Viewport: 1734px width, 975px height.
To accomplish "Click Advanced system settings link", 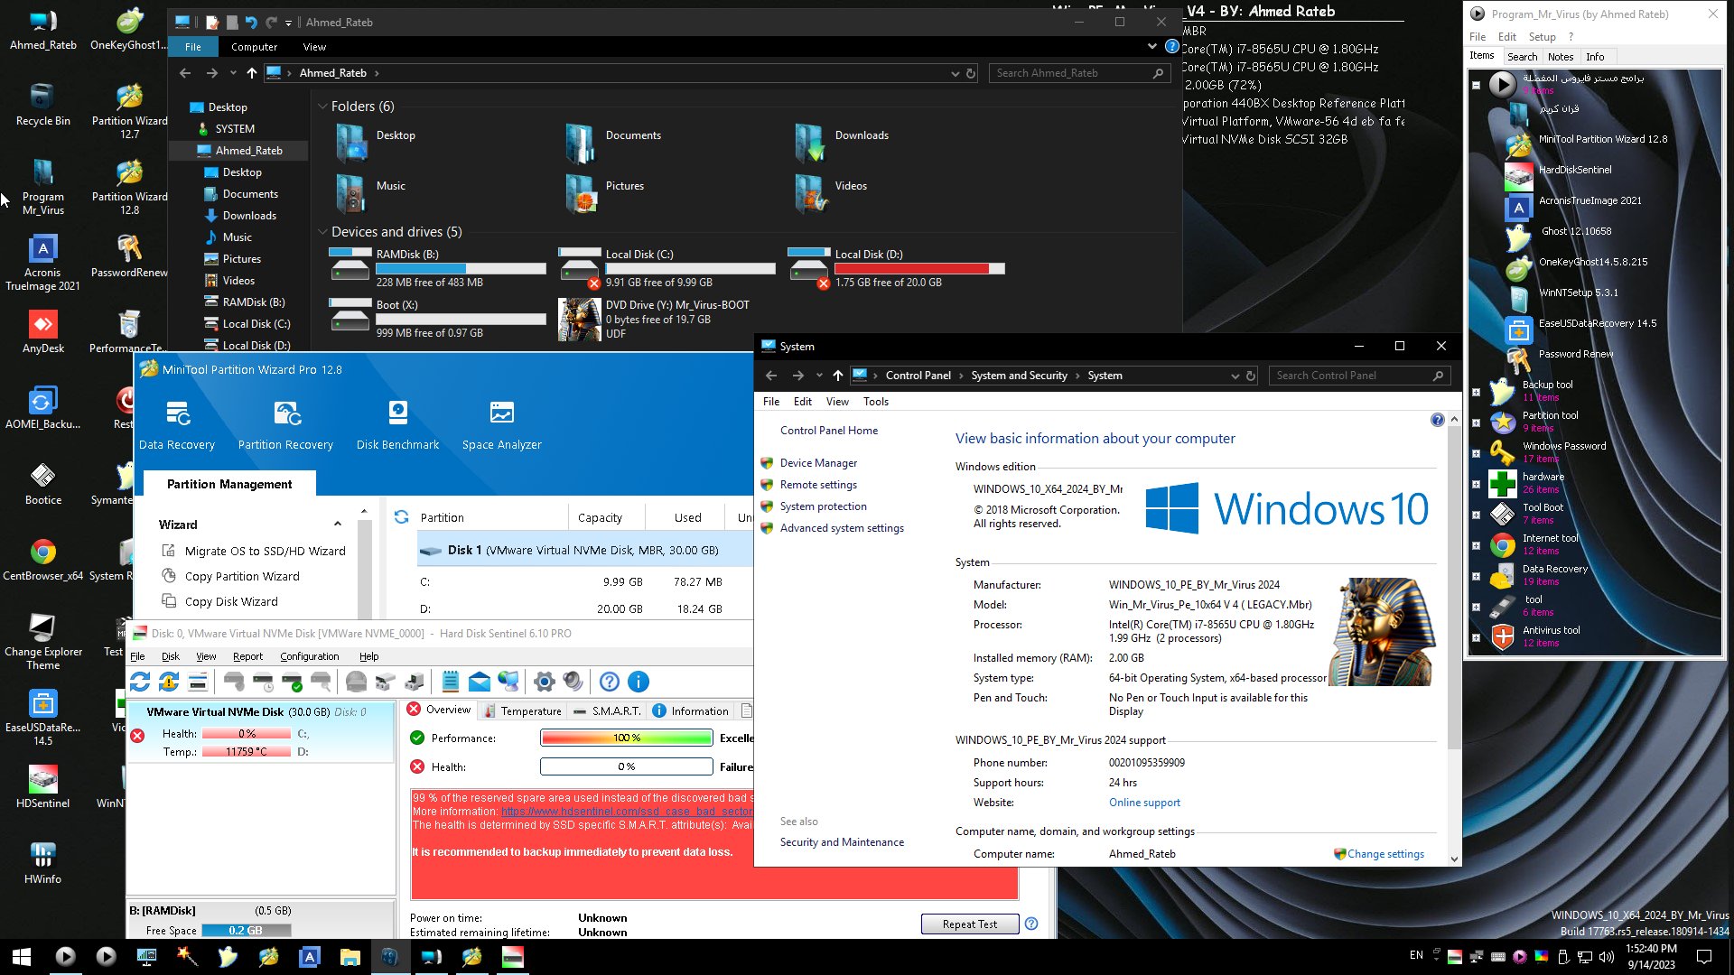I will pyautogui.click(x=842, y=528).
